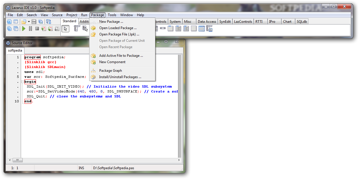
Task: Switch to the Data Access tab
Action: click(207, 22)
